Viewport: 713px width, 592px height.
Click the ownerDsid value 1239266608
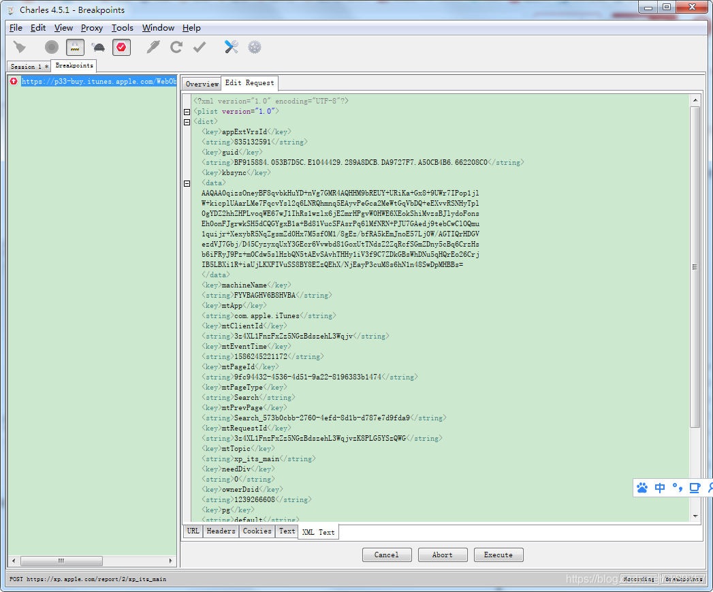click(x=255, y=499)
